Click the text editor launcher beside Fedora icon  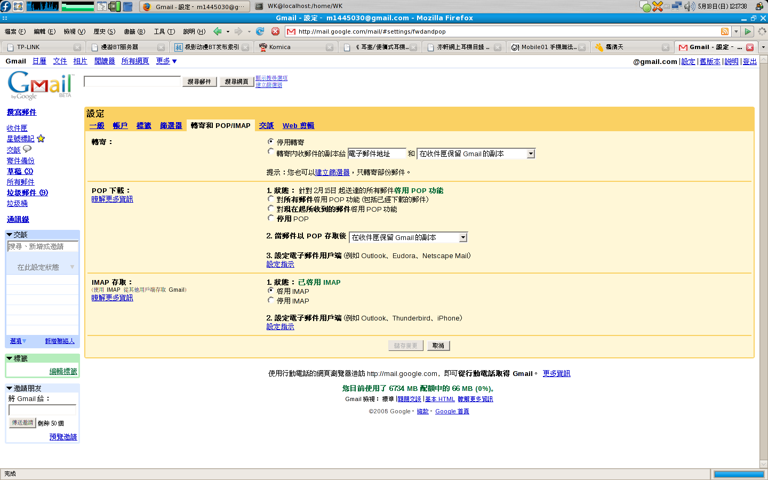point(18,6)
